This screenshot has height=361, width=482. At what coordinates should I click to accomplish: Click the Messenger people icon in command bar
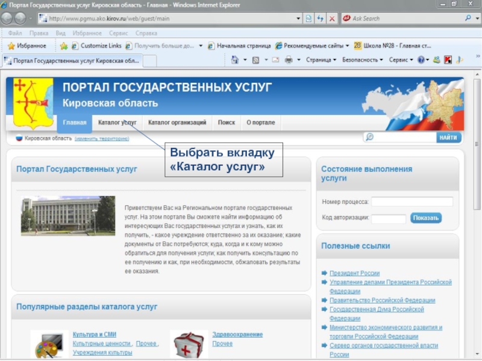click(436, 60)
